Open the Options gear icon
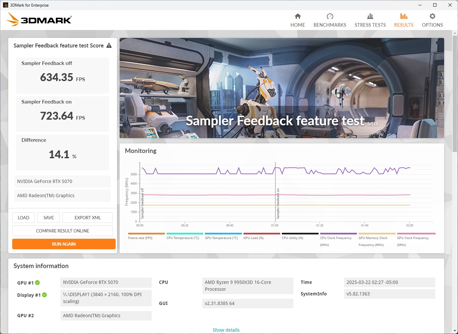This screenshot has width=458, height=334. (x=432, y=16)
